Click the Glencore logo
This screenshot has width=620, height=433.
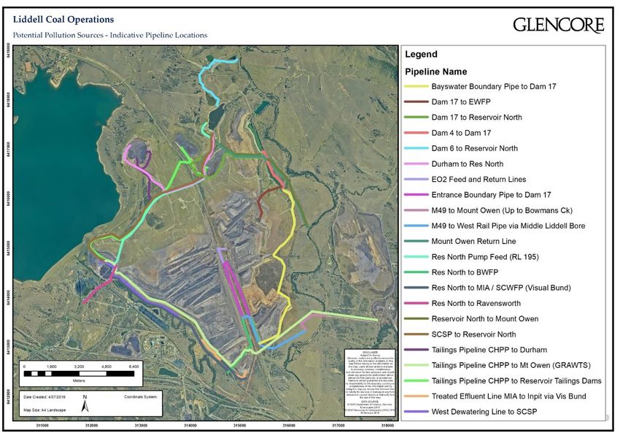[x=558, y=26]
